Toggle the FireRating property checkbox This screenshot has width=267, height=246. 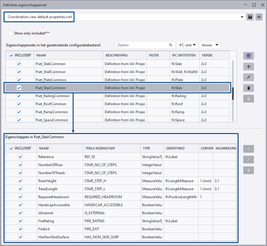(x=20, y=221)
